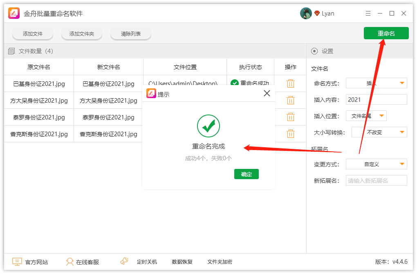Expand the 插入位置 insert position dropdown
Screen dimensions: 417x274
(366, 116)
